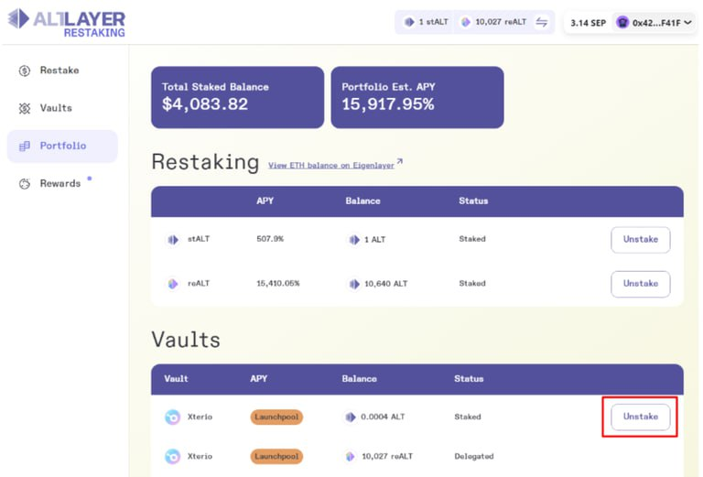Screen dimensions: 703x477
Task: Click the external link arrow beside Eigenlayer
Action: [400, 161]
